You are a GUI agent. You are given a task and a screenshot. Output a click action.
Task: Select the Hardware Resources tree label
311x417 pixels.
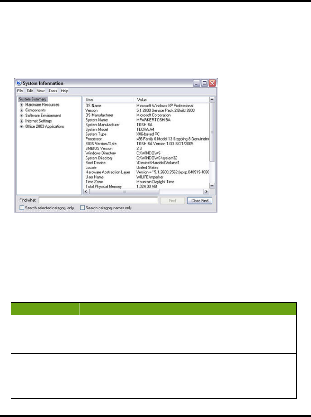42,105
